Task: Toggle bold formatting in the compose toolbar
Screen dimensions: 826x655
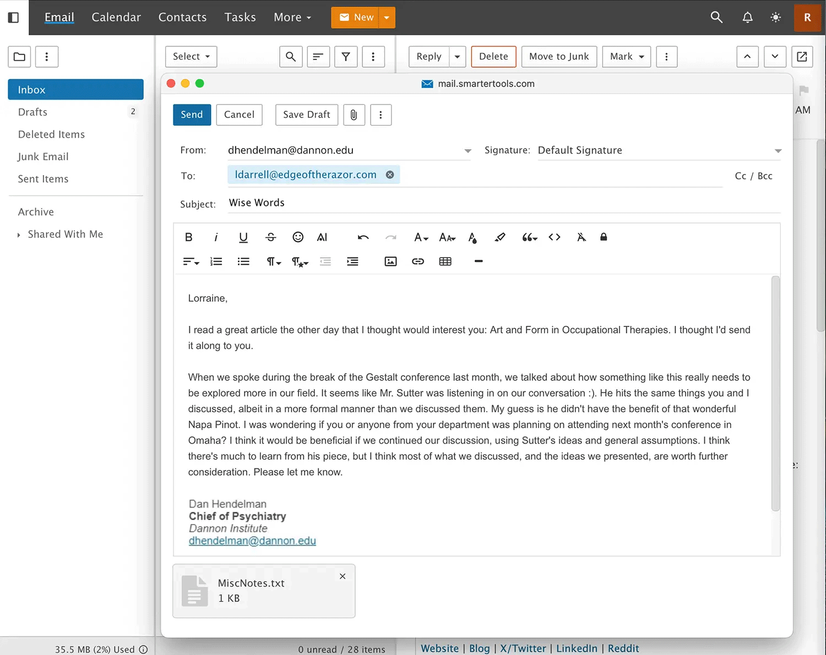Action: 188,237
